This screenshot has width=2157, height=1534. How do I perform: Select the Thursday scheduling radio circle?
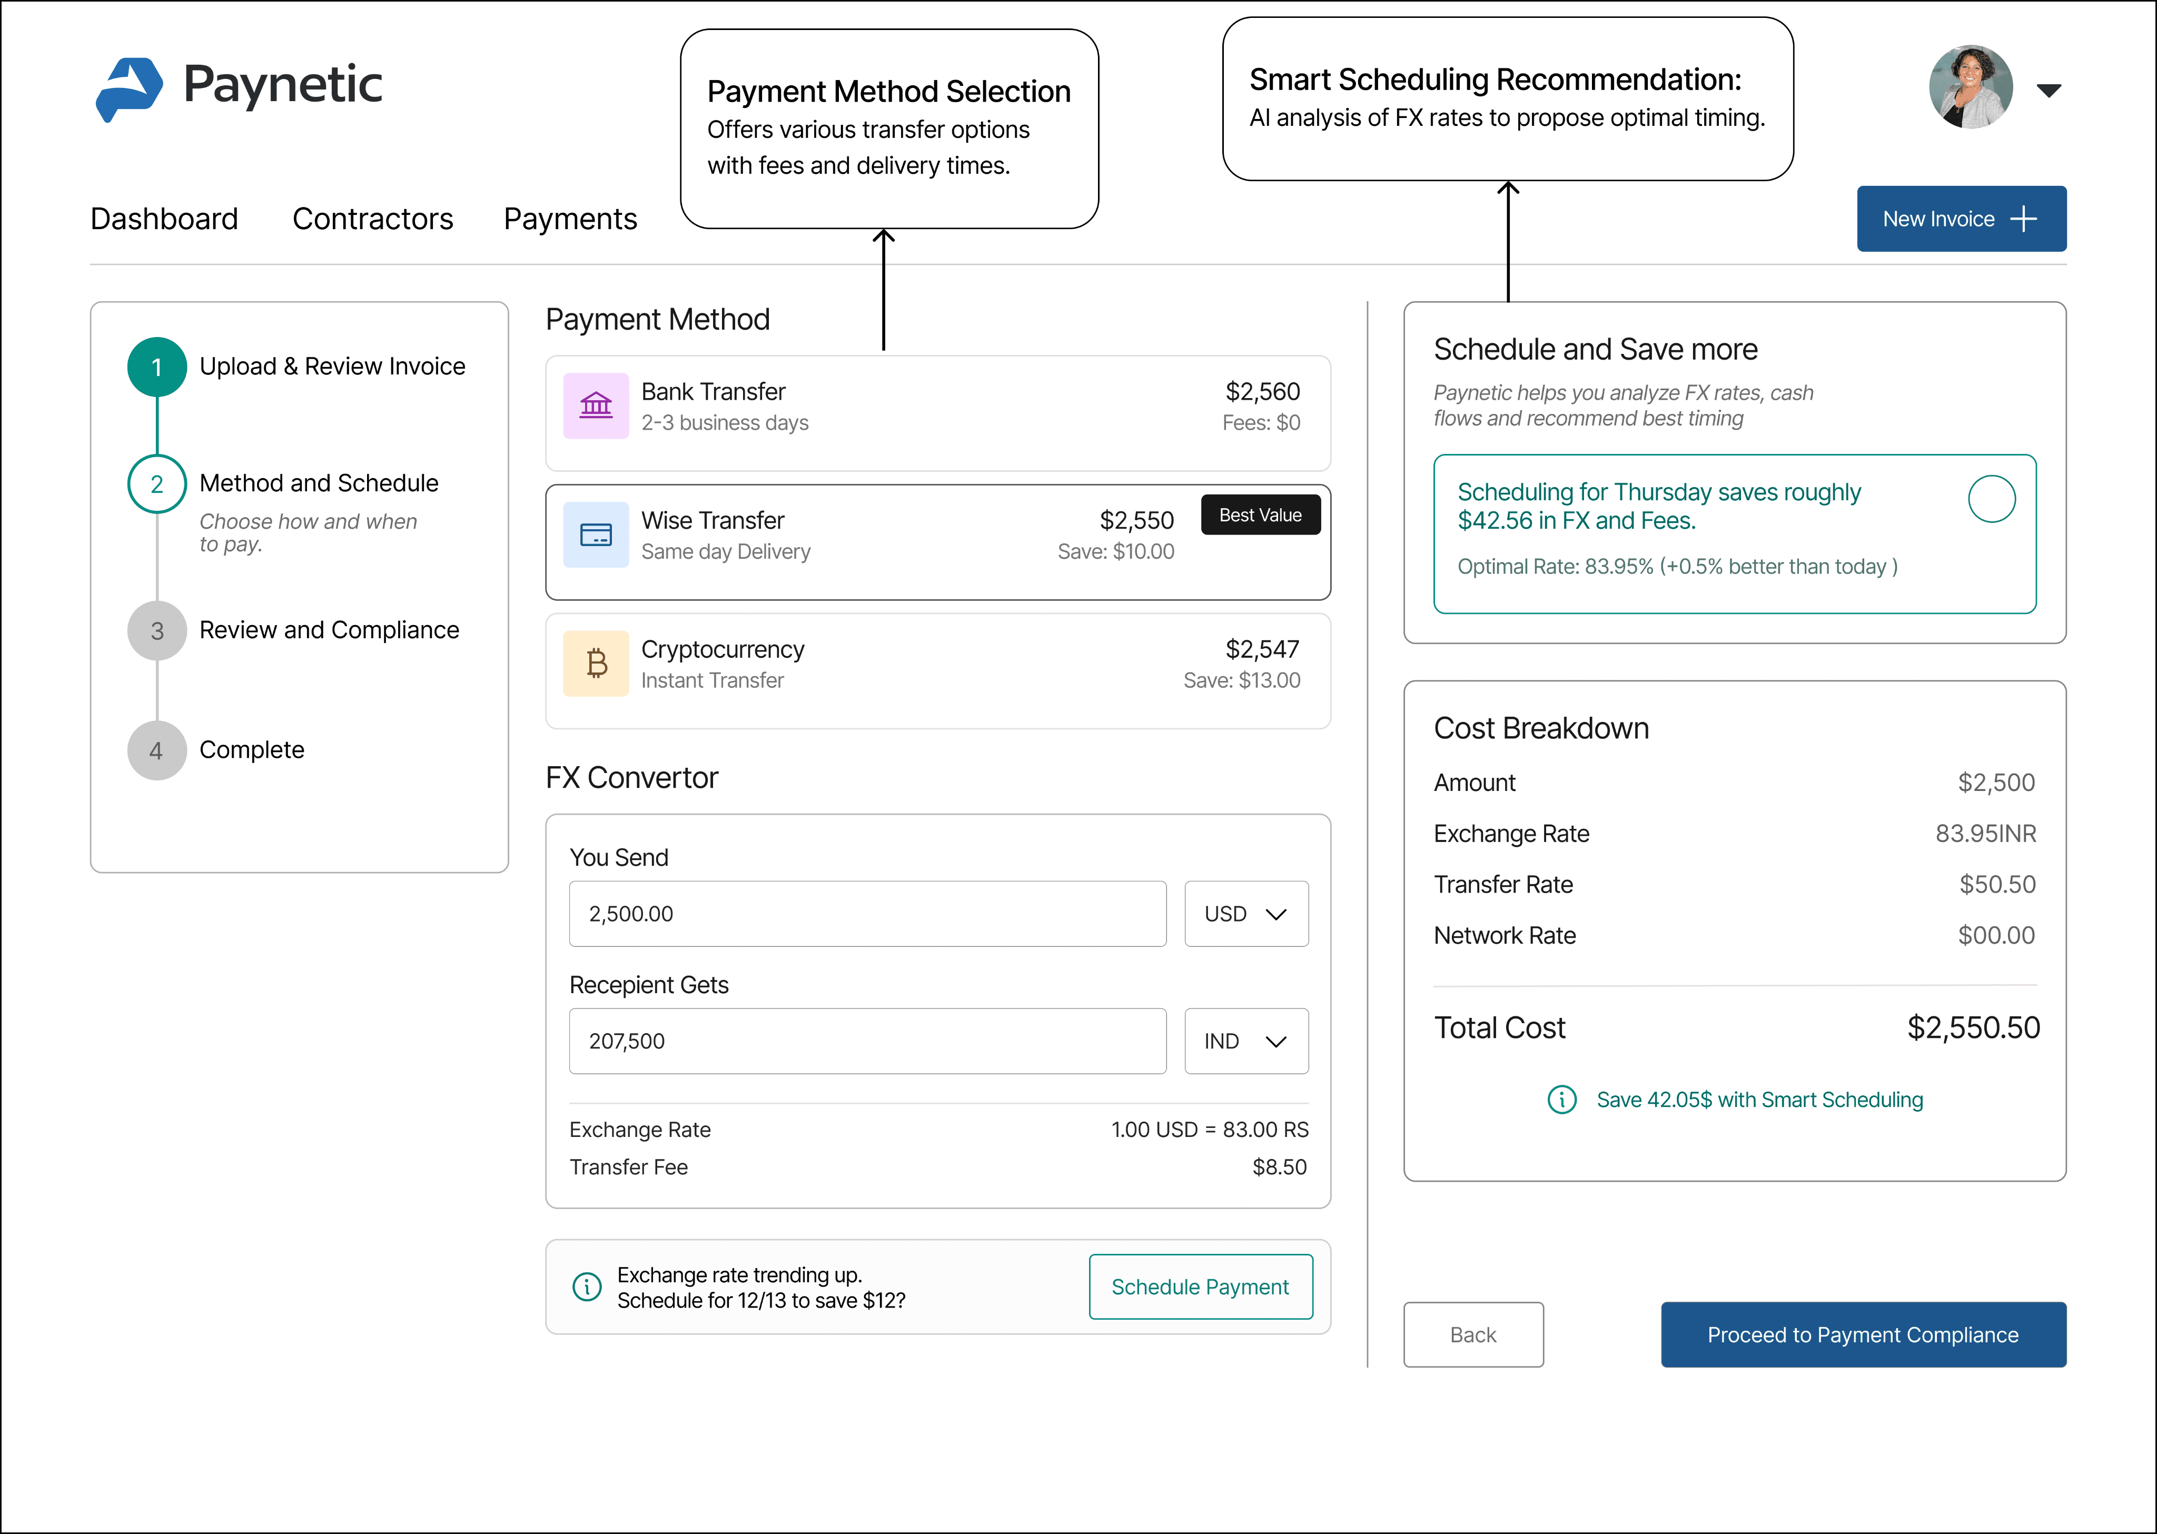[1992, 499]
